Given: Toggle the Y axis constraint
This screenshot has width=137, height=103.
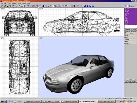Looking at the screenshot, I should 19,6.
